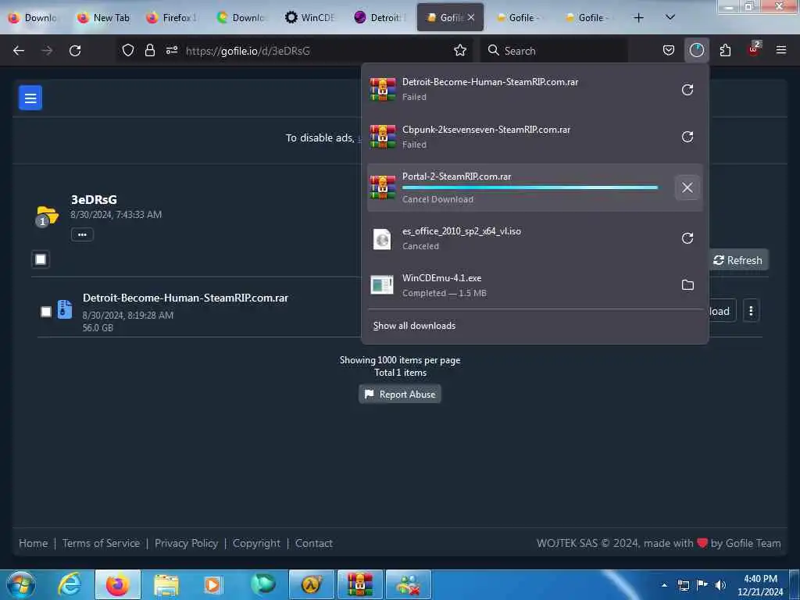This screenshot has height=600, width=800.
Task: List all tabs dropdown arrow
Action: (670, 17)
